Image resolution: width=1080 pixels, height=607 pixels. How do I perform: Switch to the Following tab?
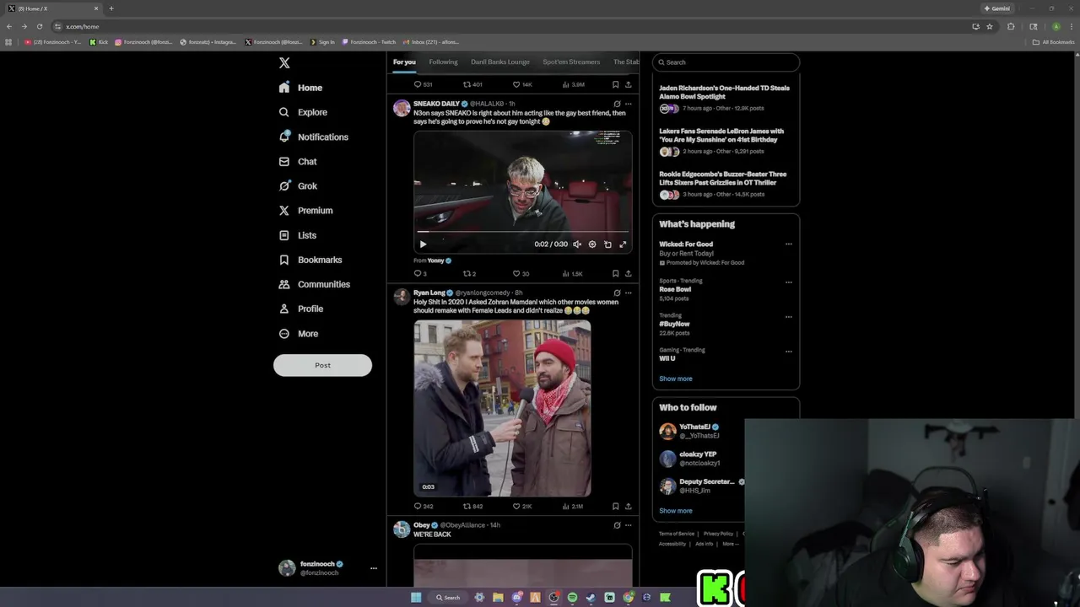443,62
